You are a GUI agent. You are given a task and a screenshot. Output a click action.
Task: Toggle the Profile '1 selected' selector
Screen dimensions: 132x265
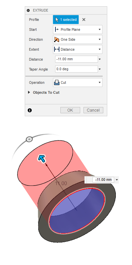pyautogui.click(x=66, y=20)
